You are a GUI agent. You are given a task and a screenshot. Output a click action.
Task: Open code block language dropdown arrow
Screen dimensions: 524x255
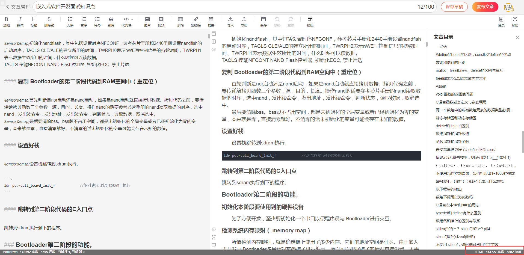pos(132,19)
